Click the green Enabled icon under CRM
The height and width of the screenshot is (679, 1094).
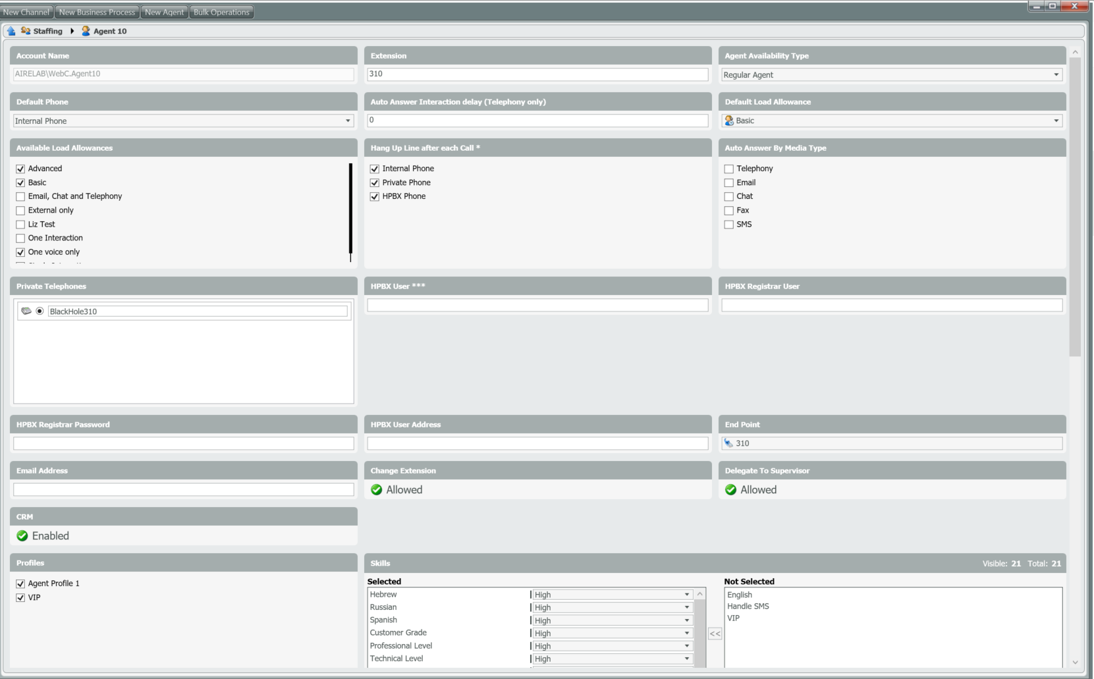(x=22, y=536)
